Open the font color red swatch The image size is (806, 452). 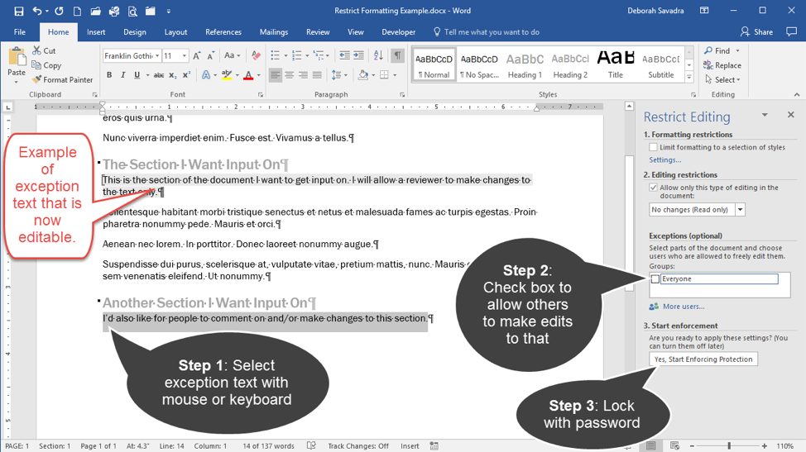248,75
